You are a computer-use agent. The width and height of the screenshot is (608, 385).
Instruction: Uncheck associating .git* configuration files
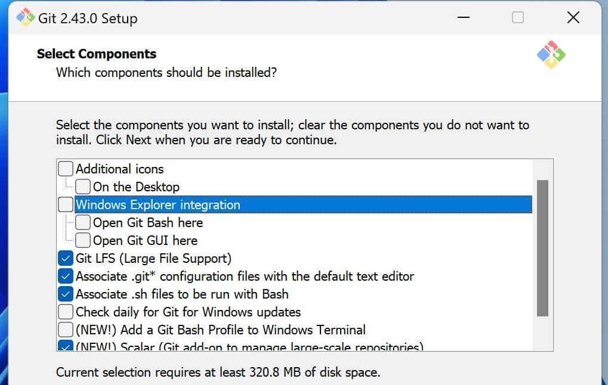click(65, 276)
